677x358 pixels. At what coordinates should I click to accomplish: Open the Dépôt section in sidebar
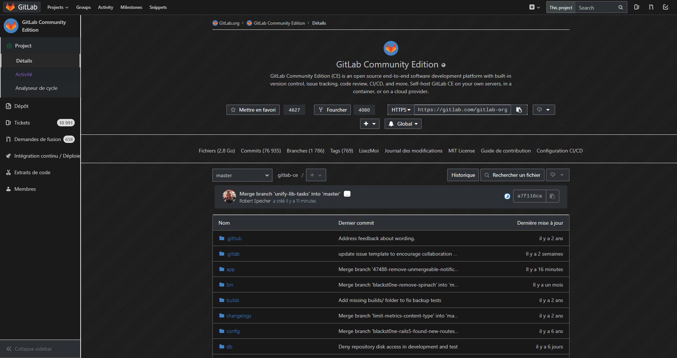21,106
